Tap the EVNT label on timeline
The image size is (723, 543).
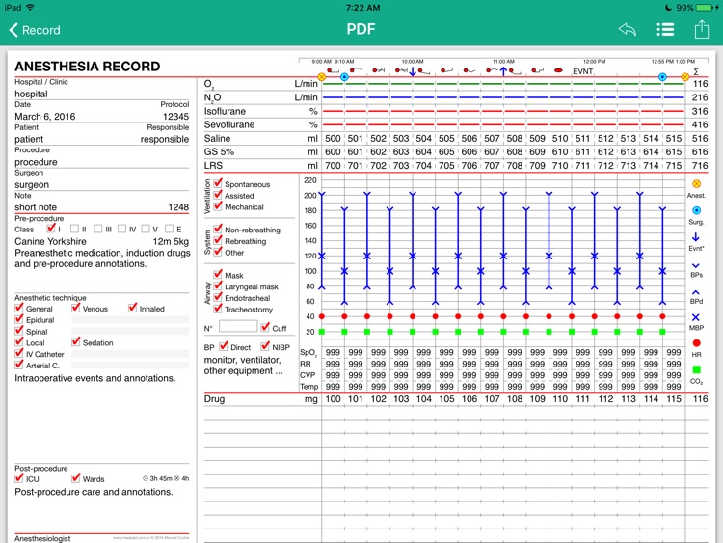[x=583, y=71]
